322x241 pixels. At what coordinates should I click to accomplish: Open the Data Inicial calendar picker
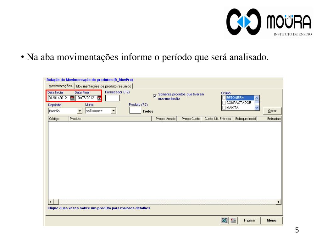(x=72, y=98)
